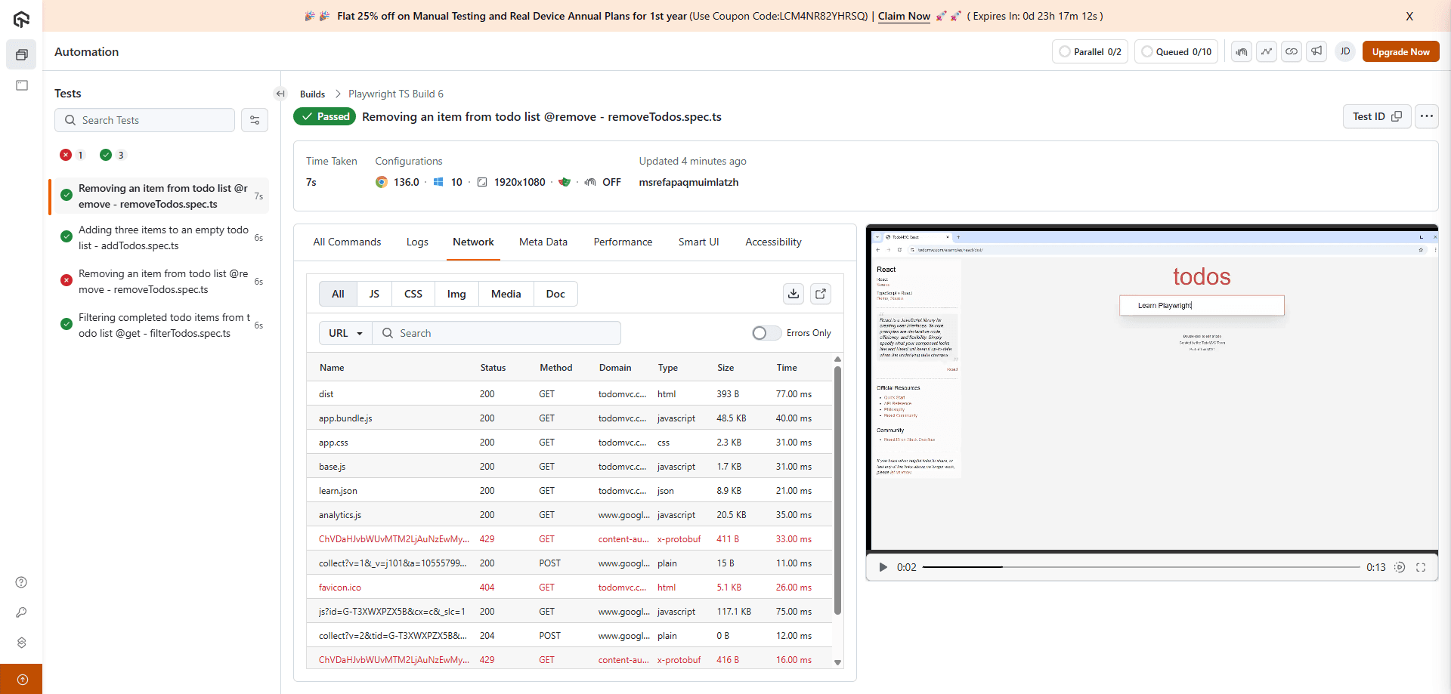Switch to the All Commands tab

click(x=347, y=242)
